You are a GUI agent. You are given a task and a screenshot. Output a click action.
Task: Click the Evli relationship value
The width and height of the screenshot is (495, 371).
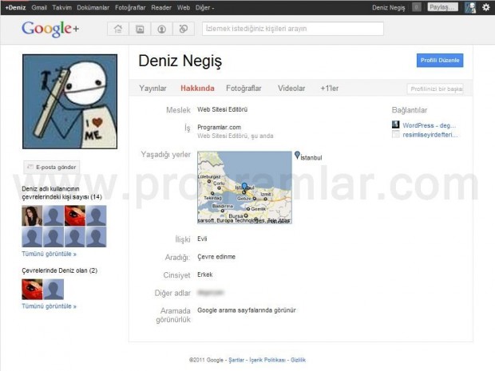[202, 239]
